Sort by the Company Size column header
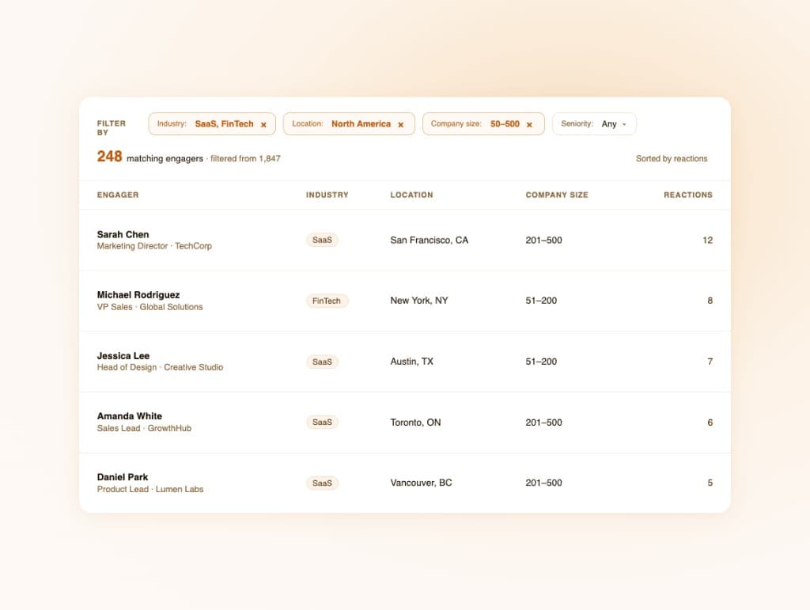The image size is (810, 610). 557,195
